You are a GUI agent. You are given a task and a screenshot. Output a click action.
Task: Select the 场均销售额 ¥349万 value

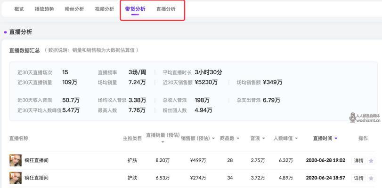(273, 82)
